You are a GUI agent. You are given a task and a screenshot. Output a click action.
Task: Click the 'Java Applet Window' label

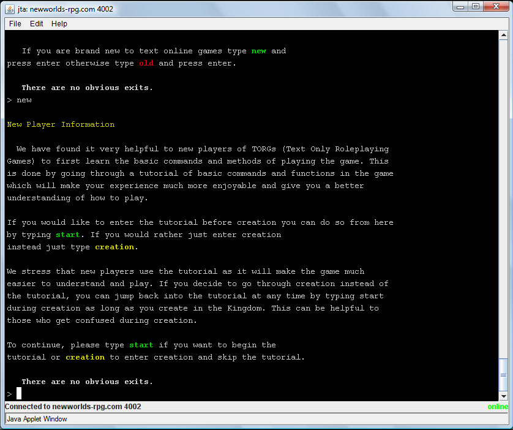[37, 419]
